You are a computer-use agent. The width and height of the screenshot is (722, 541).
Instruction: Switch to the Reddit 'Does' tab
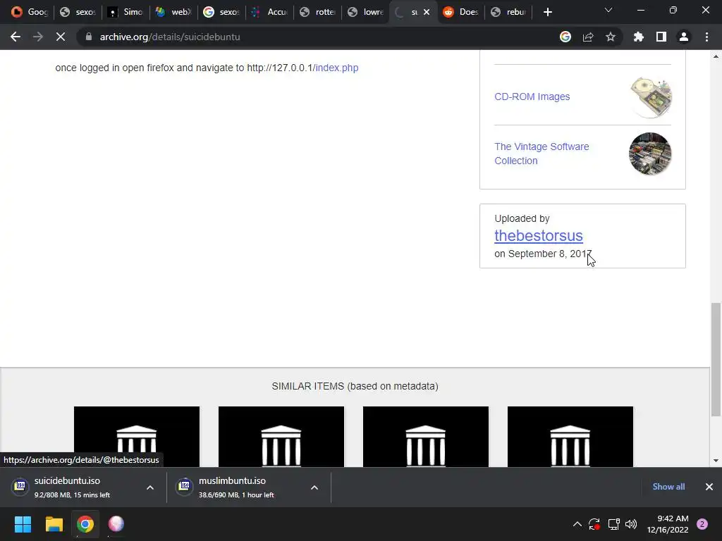[x=461, y=12]
